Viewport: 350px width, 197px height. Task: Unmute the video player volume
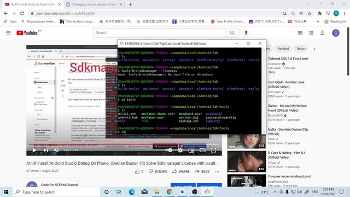tap(56, 150)
